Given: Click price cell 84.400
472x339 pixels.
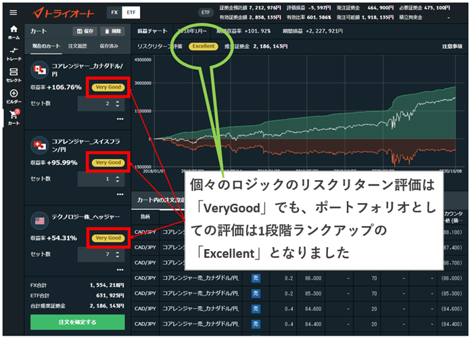Looking at the screenshot, I should [x=313, y=324].
